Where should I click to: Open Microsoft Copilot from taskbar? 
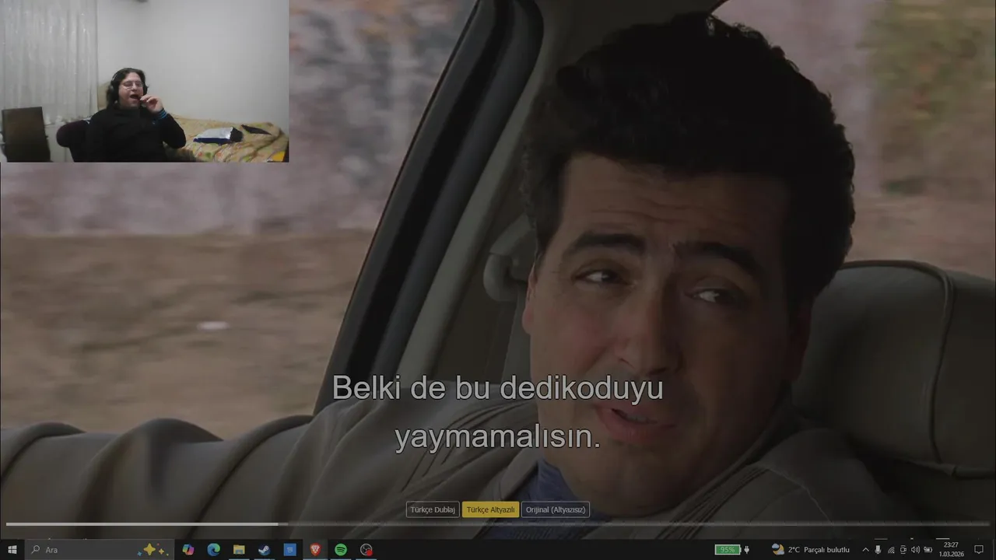click(188, 550)
